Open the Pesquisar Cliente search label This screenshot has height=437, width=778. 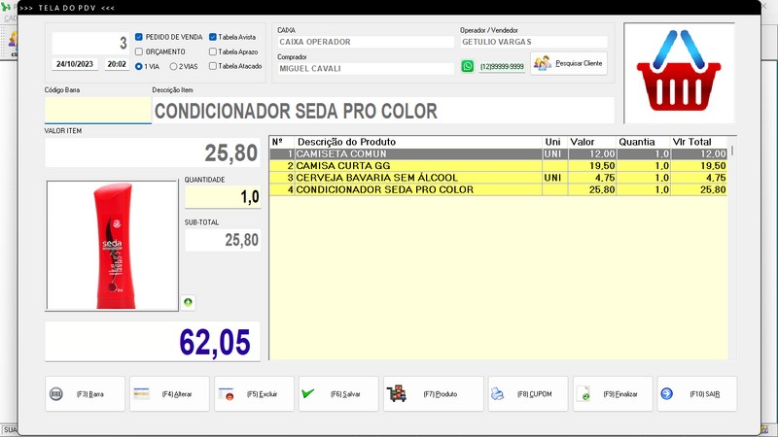pos(579,63)
